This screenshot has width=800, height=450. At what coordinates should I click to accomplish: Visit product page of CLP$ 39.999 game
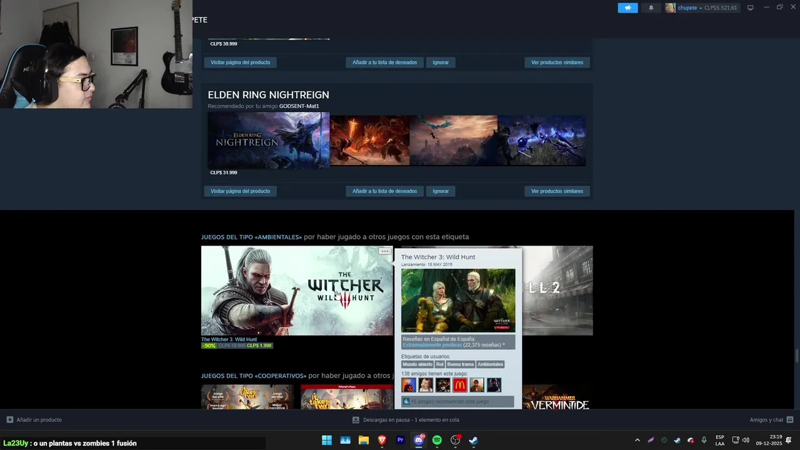click(240, 62)
